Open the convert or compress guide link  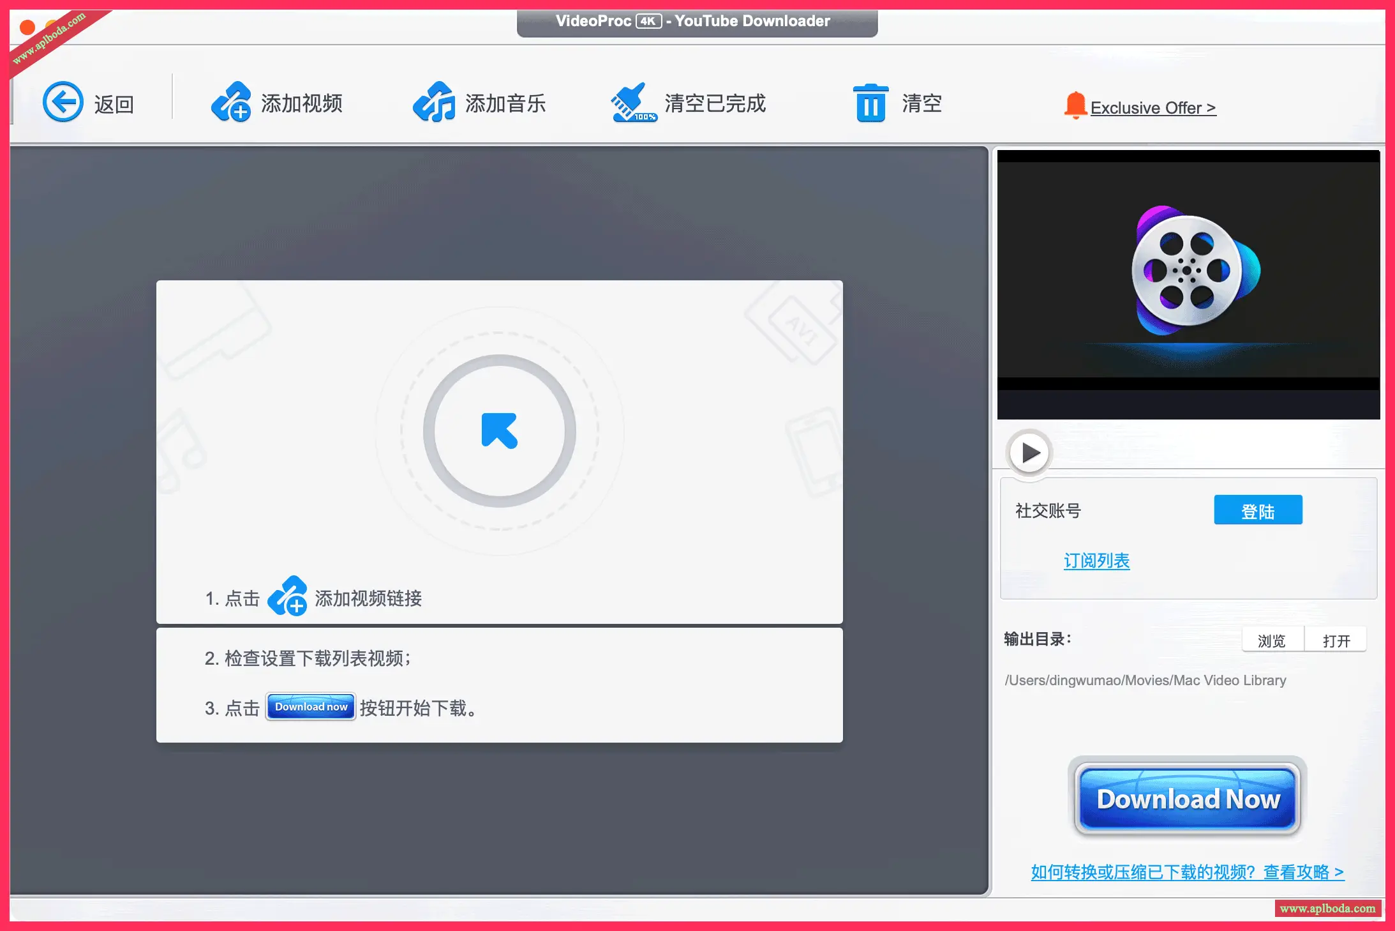[1187, 872]
